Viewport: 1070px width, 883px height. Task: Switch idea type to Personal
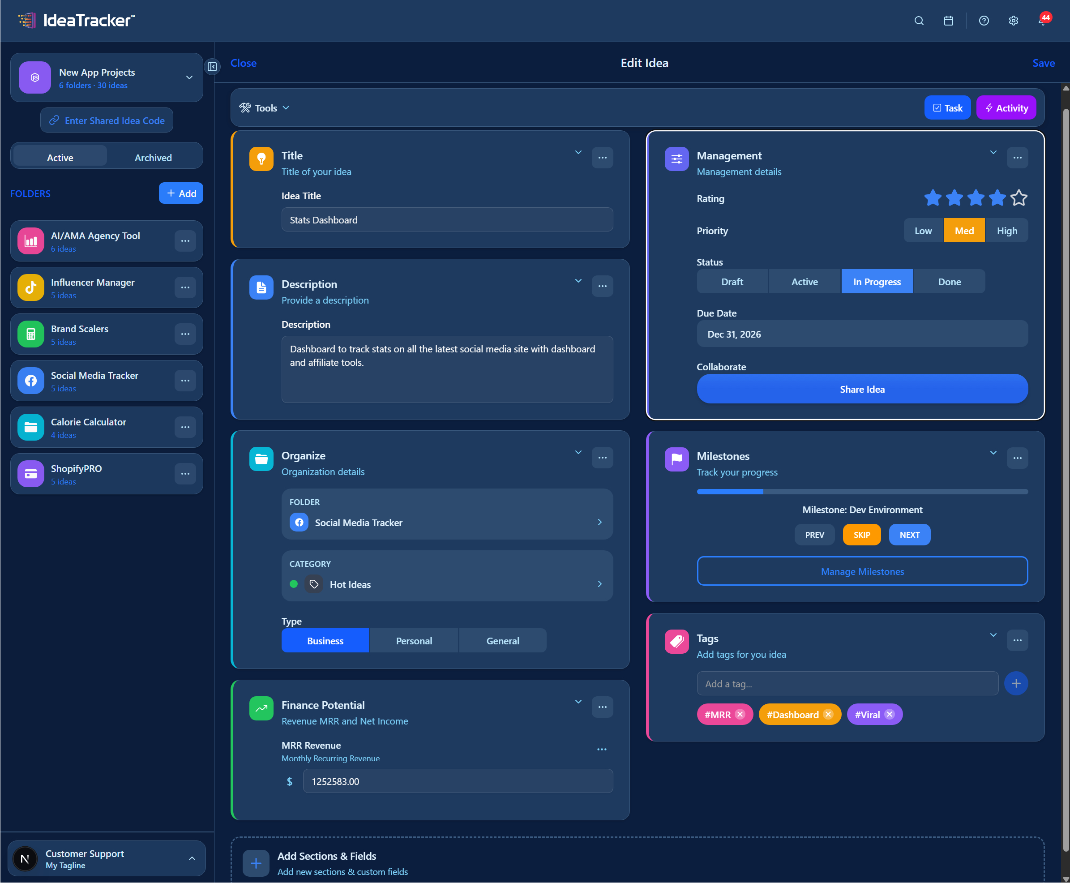point(414,640)
